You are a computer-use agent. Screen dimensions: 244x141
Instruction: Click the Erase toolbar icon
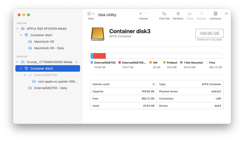click(x=190, y=14)
